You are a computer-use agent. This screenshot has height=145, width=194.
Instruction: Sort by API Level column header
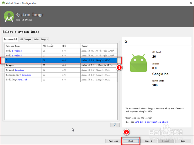click(x=51, y=46)
